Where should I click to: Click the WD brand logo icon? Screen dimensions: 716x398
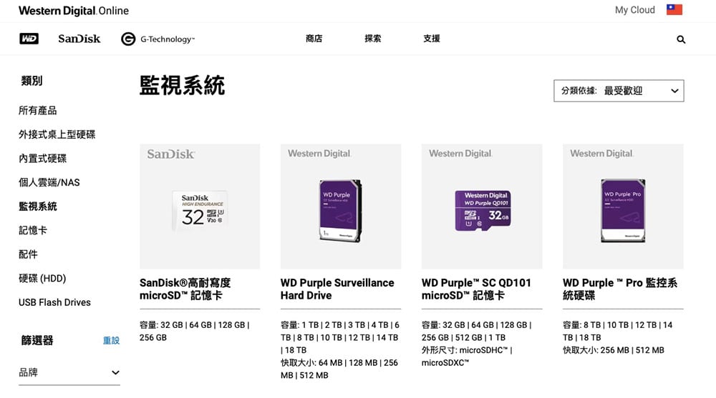pyautogui.click(x=29, y=39)
